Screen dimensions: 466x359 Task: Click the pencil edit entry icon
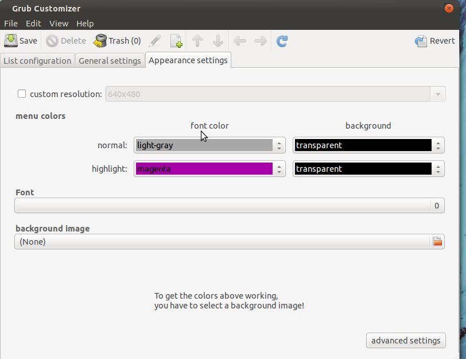pos(155,41)
